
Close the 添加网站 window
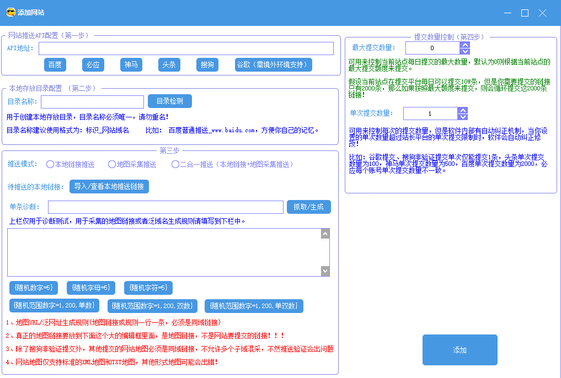coord(542,13)
